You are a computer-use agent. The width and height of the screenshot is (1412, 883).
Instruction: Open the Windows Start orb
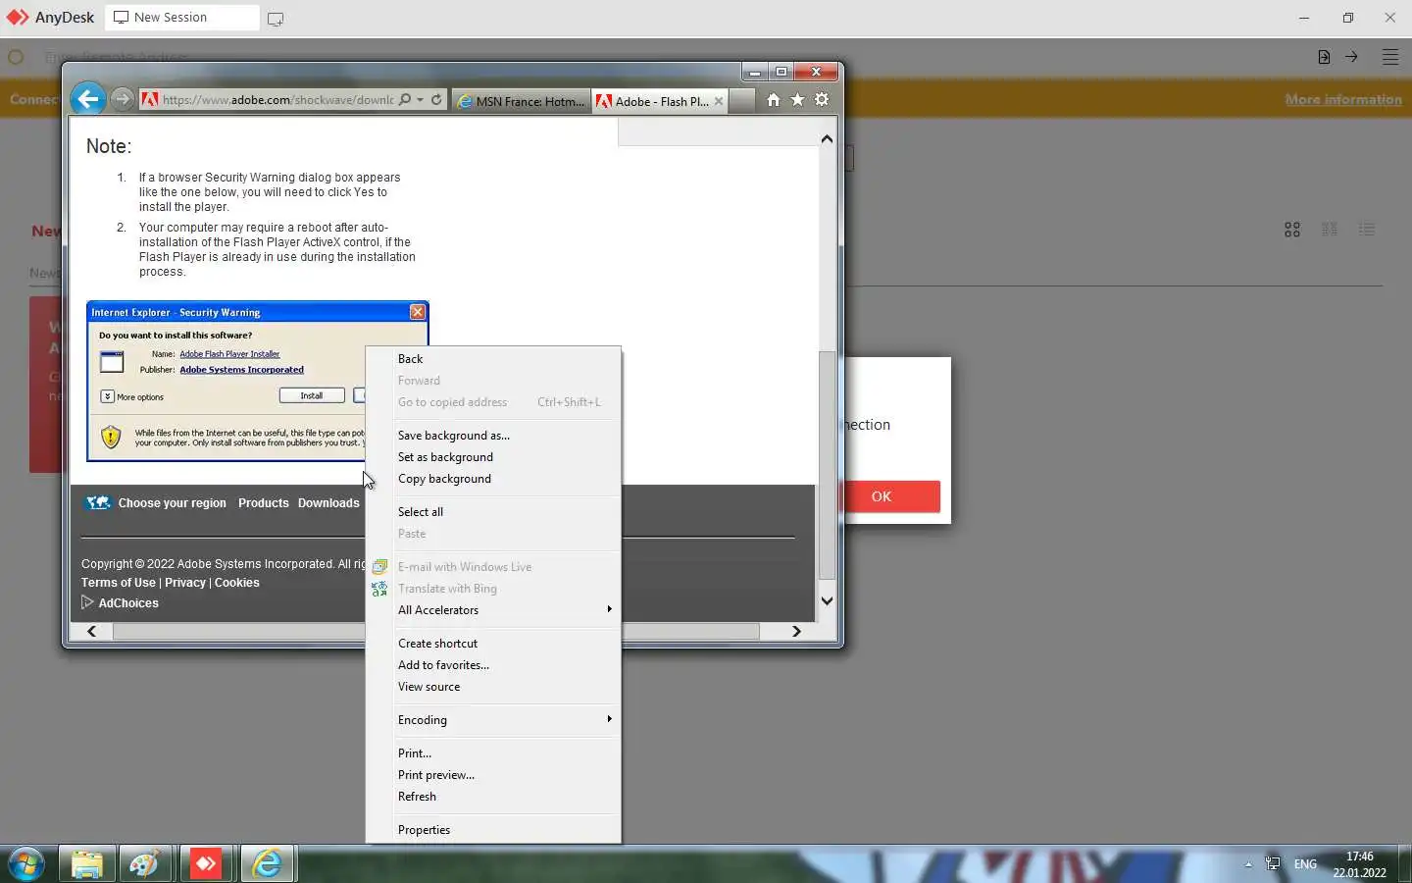26,864
